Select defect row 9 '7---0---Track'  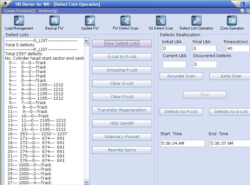pyautogui.click(x=28, y=102)
